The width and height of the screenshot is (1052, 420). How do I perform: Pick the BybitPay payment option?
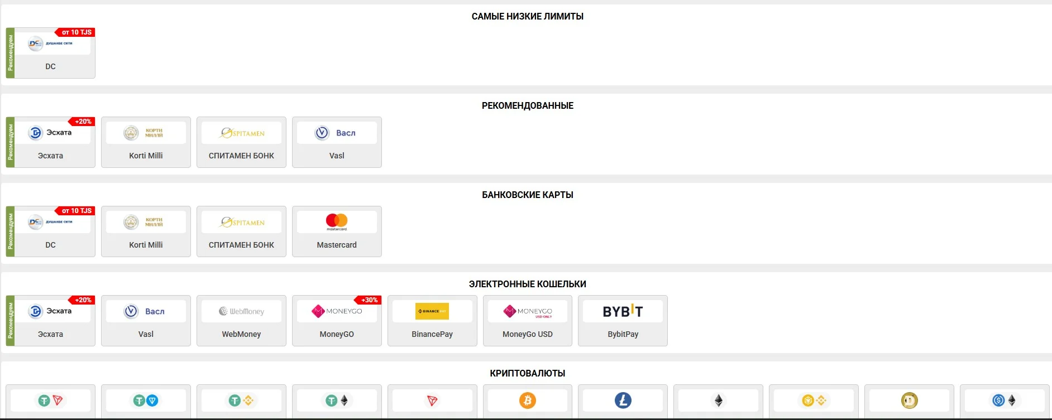[x=623, y=321]
